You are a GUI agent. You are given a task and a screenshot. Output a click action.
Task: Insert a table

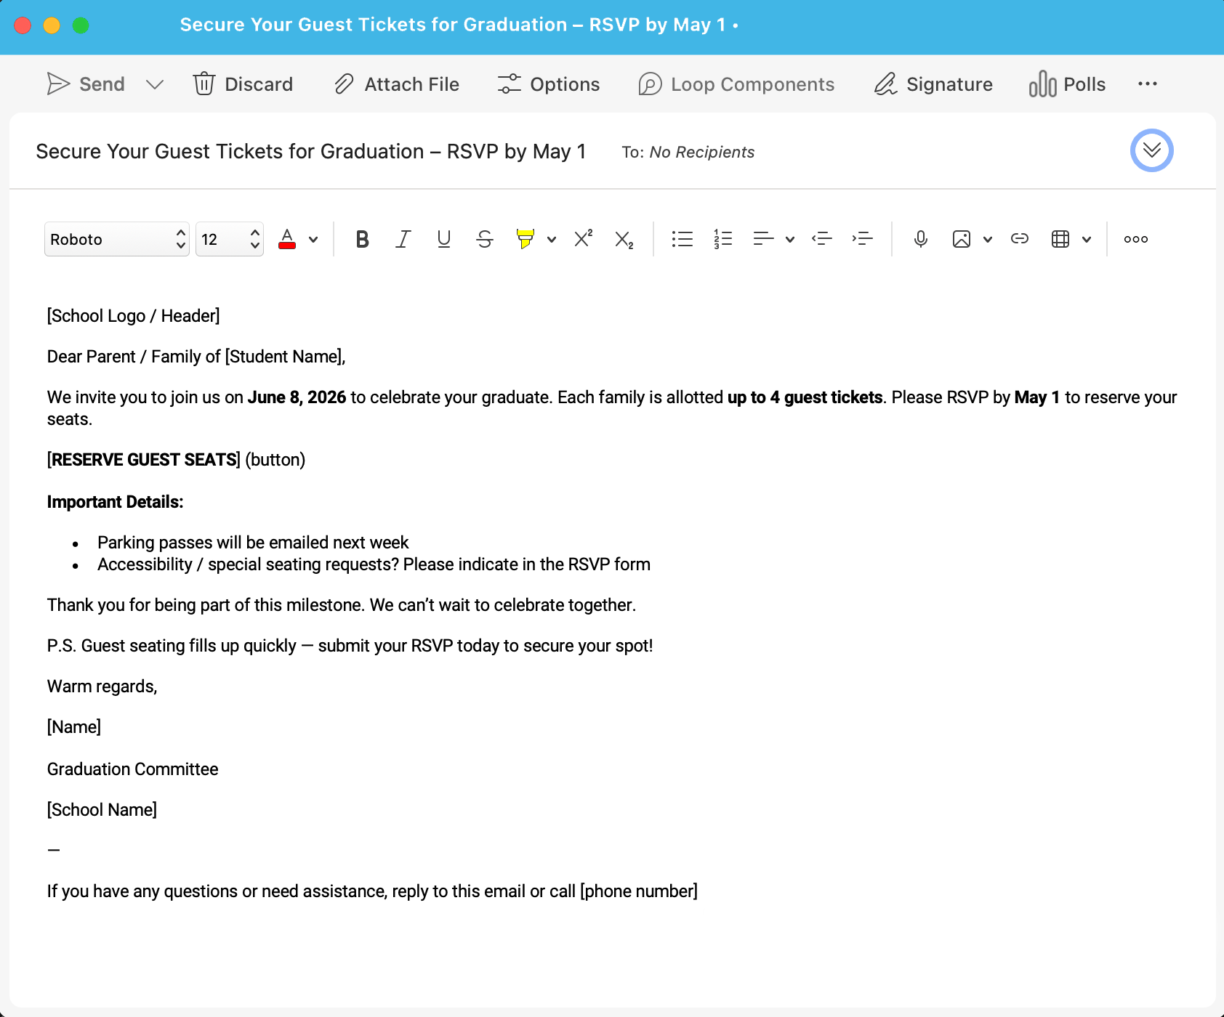1060,239
